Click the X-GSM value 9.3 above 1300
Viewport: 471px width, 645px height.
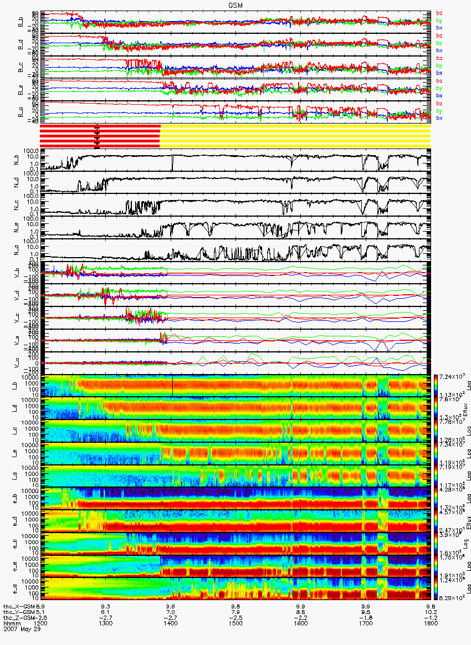click(106, 606)
